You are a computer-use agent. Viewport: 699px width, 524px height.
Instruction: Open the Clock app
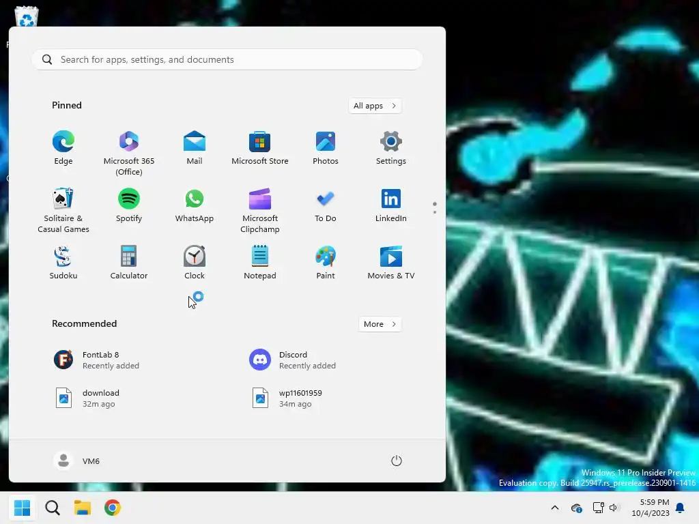[x=195, y=263]
